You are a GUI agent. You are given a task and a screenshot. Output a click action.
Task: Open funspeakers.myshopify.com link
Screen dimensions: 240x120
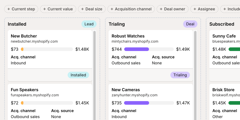coord(35,95)
